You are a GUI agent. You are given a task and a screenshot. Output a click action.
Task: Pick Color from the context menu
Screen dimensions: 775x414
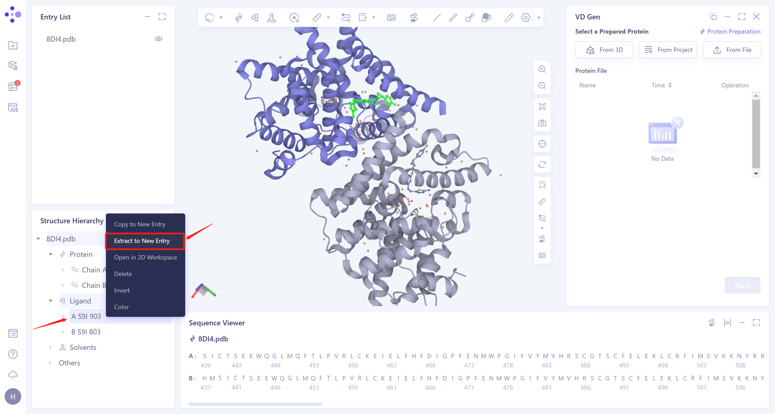tap(121, 306)
